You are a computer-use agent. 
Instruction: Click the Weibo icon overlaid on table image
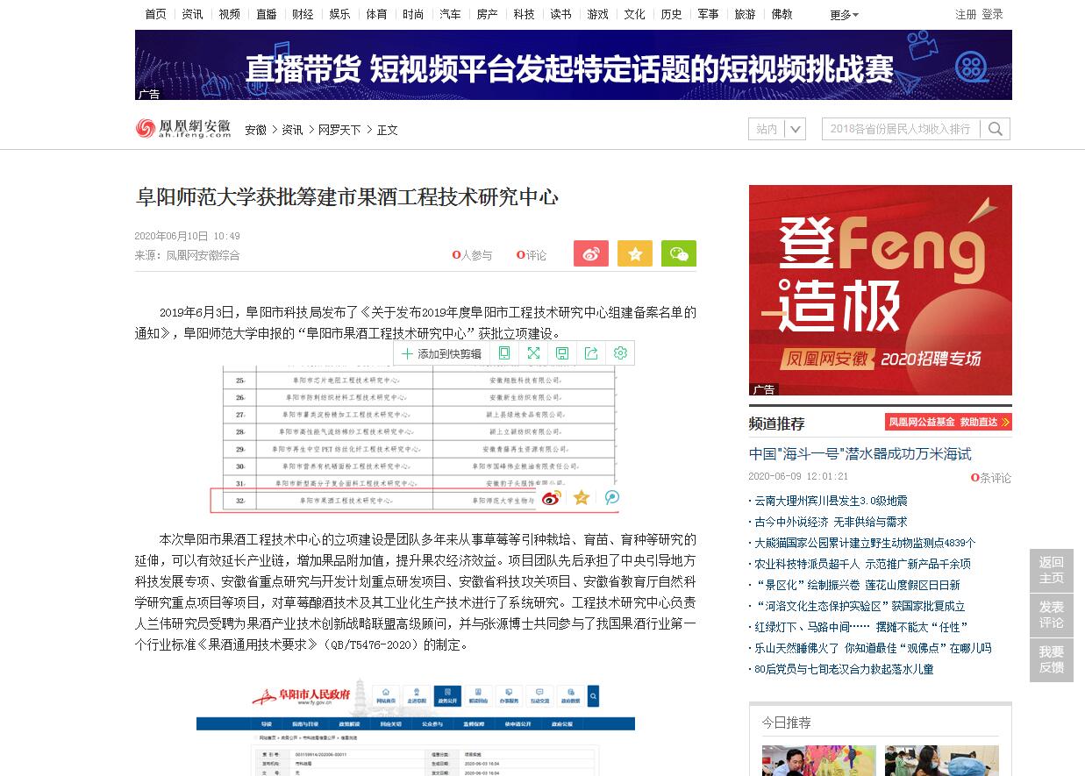pos(551,498)
